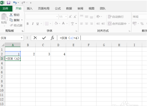Click the Decrease Indent icon
This screenshot has width=151, height=106.
tap(98, 24)
